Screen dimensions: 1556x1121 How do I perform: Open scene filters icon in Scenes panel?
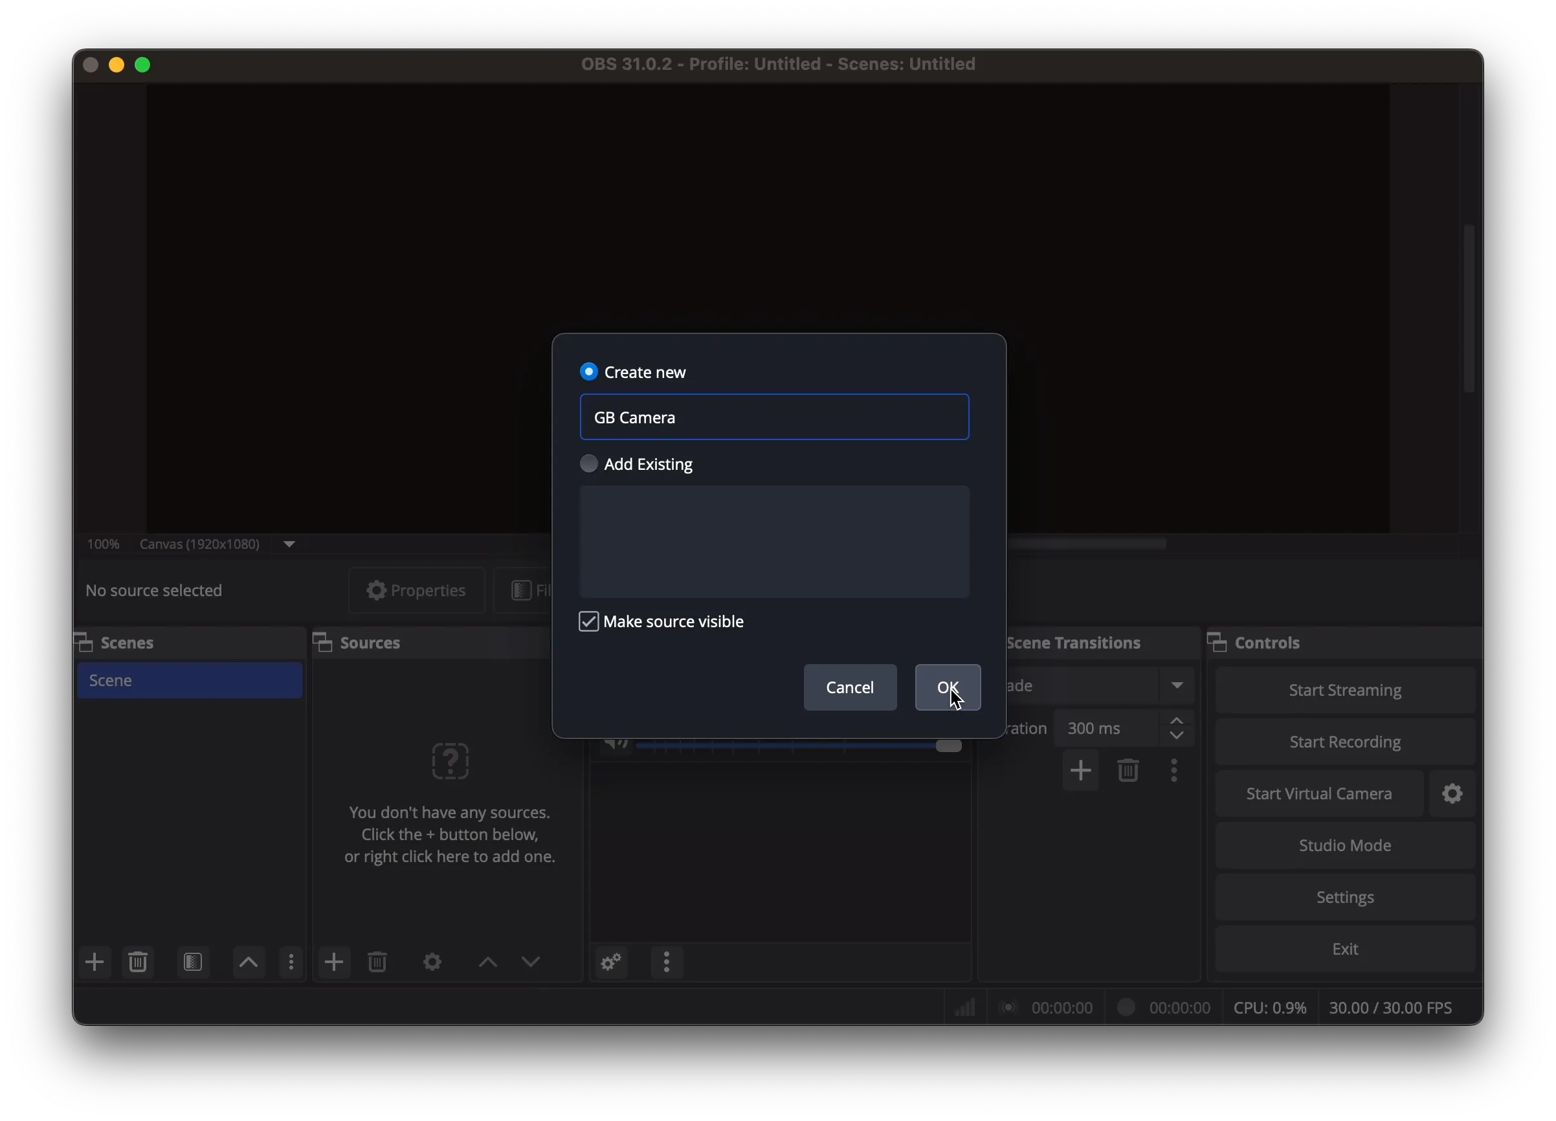pos(193,962)
